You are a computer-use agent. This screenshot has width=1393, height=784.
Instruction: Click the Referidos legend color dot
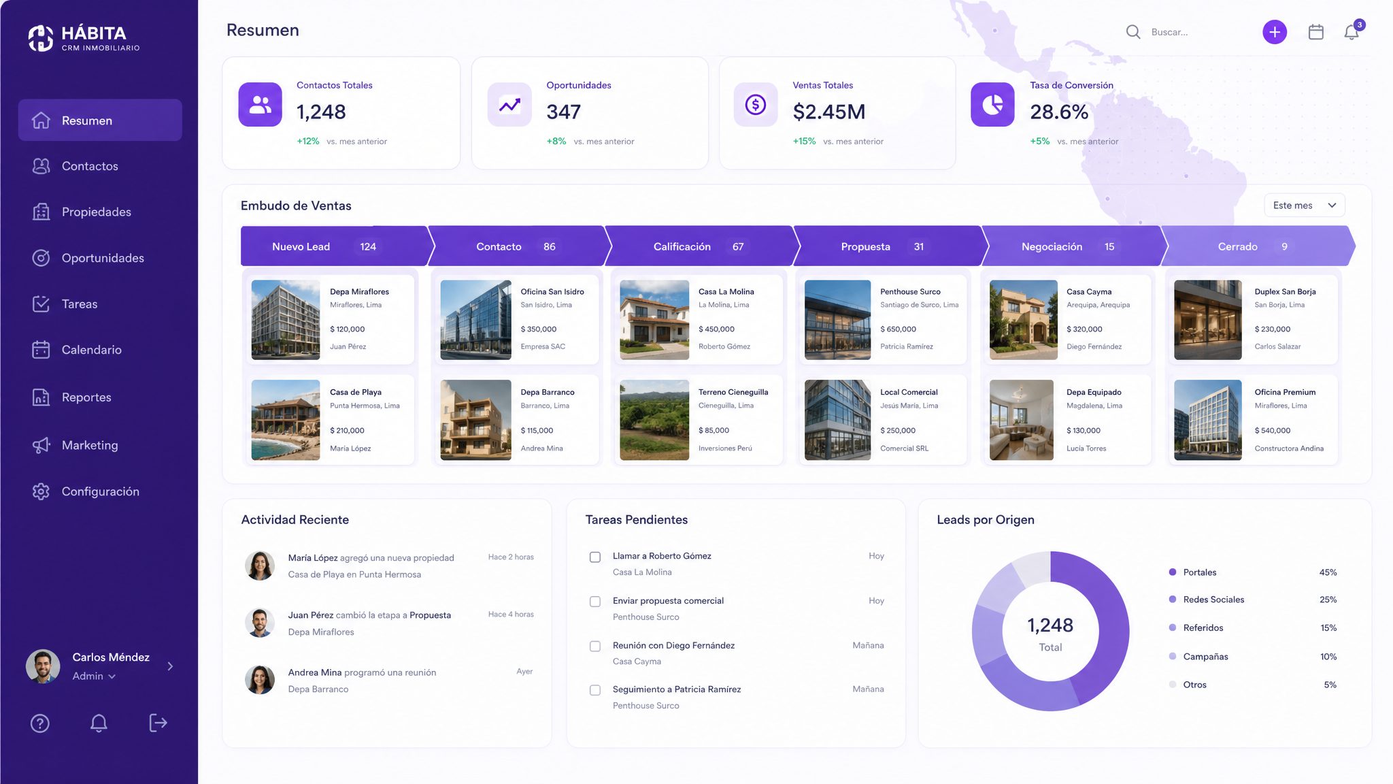[1173, 627]
